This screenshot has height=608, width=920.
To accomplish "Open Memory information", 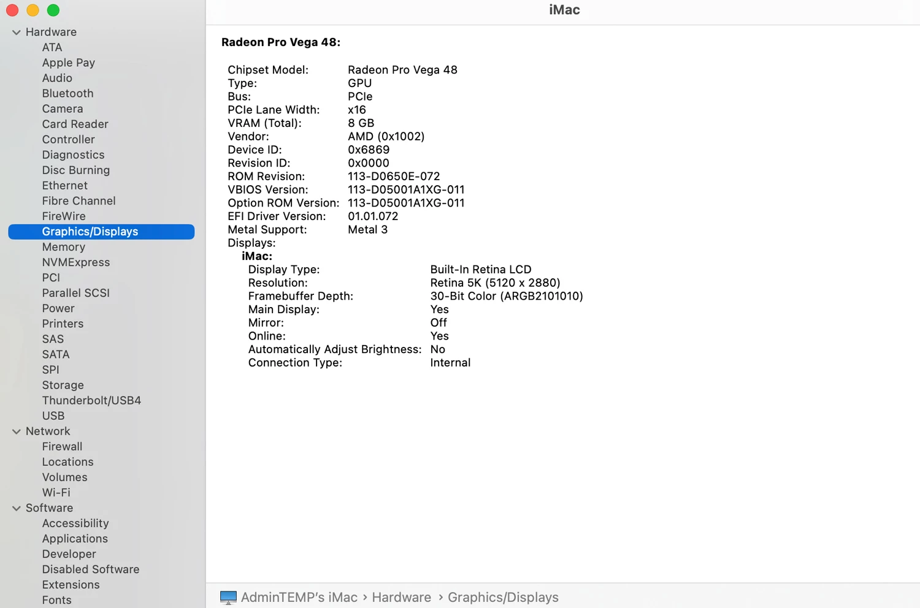I will 64,247.
